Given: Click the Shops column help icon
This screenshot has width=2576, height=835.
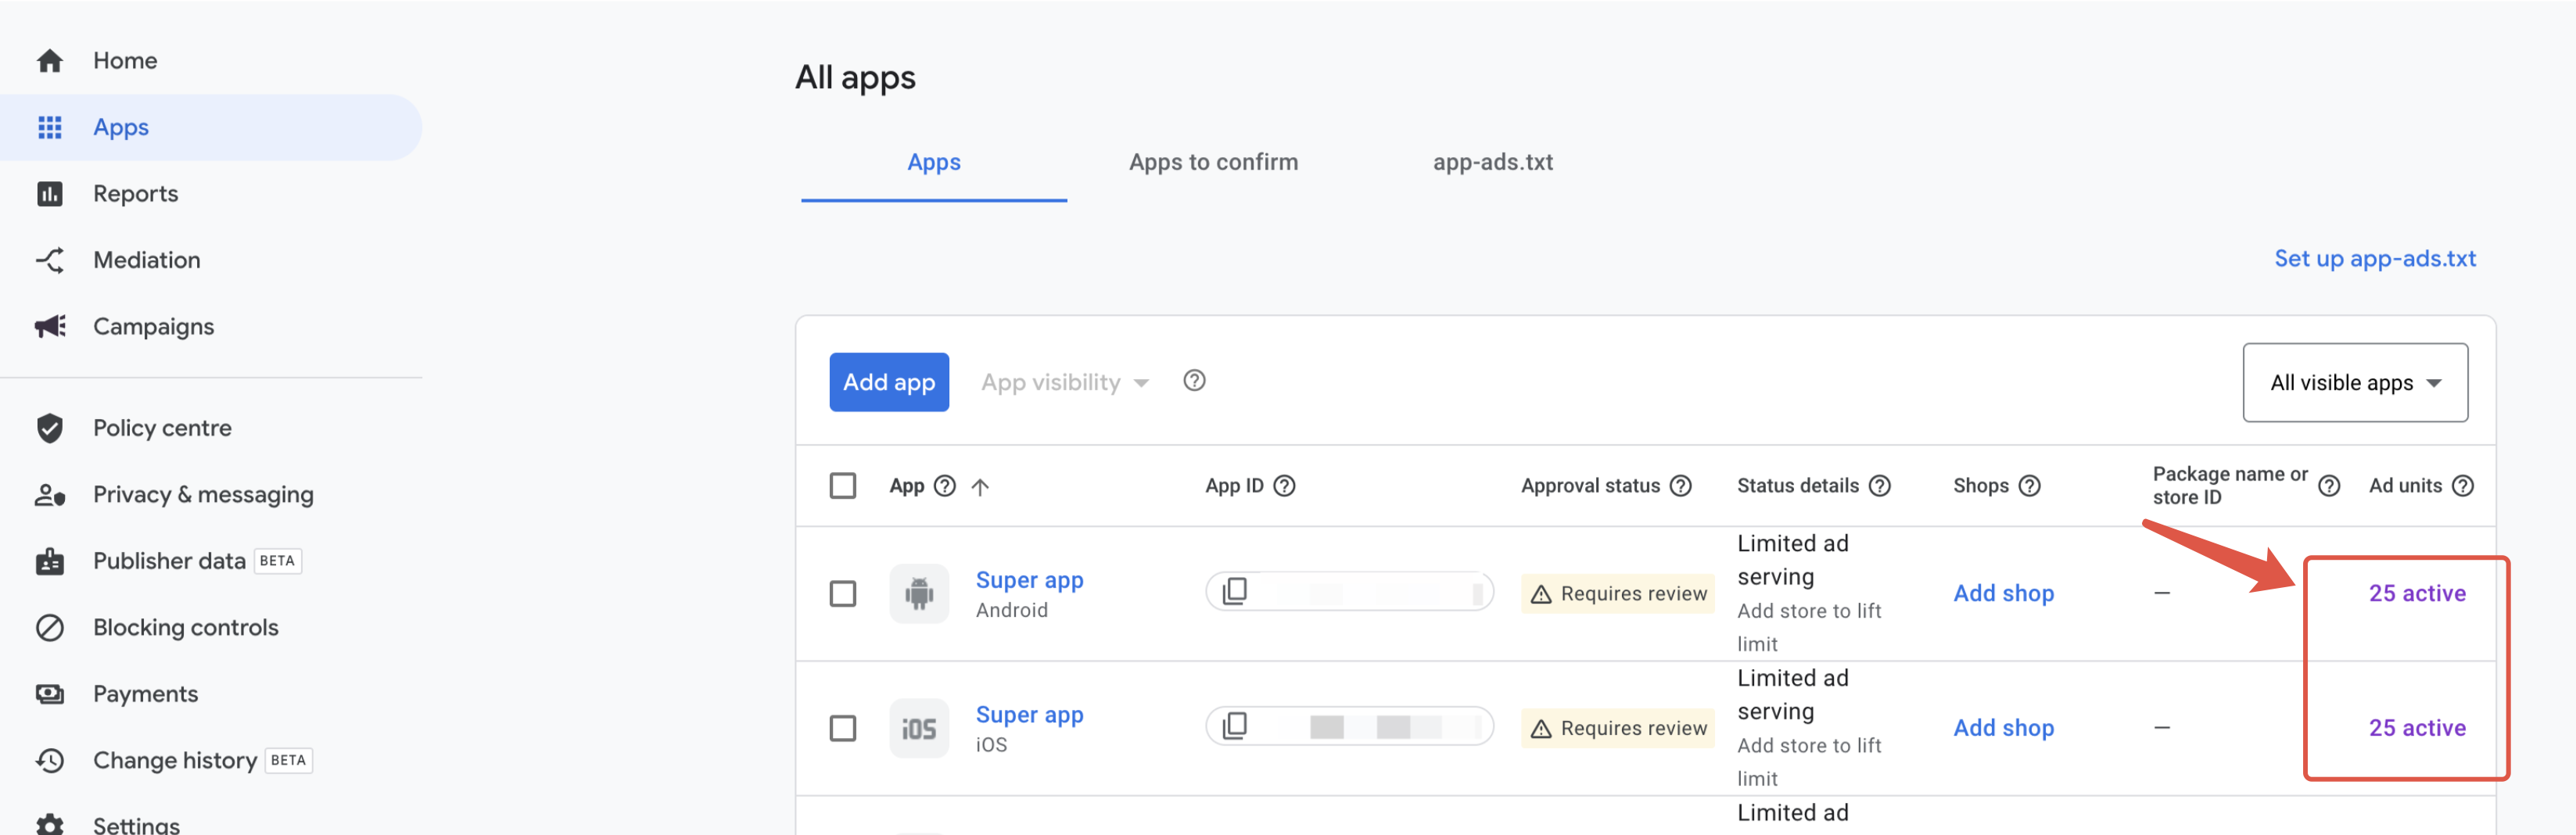Looking at the screenshot, I should coord(2029,486).
